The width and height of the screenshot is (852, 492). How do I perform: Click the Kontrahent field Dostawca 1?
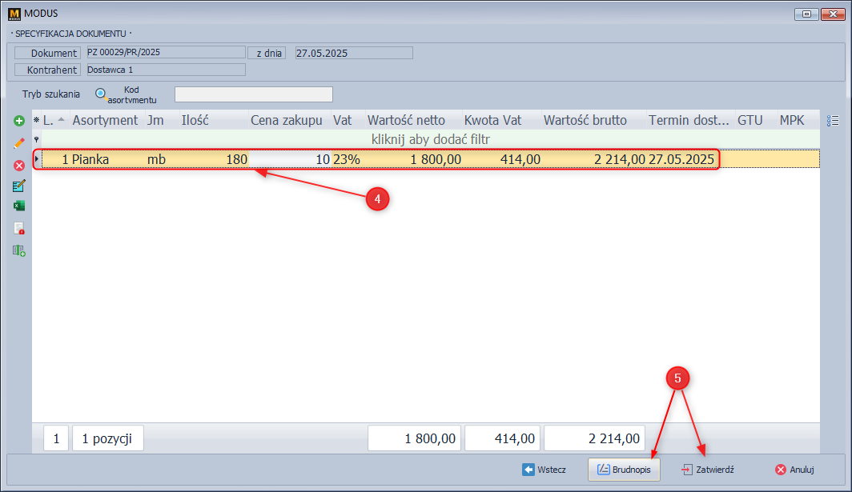(167, 70)
